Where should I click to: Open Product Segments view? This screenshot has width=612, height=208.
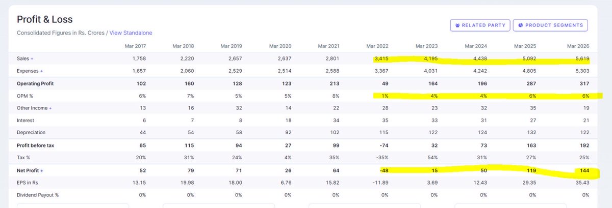551,25
